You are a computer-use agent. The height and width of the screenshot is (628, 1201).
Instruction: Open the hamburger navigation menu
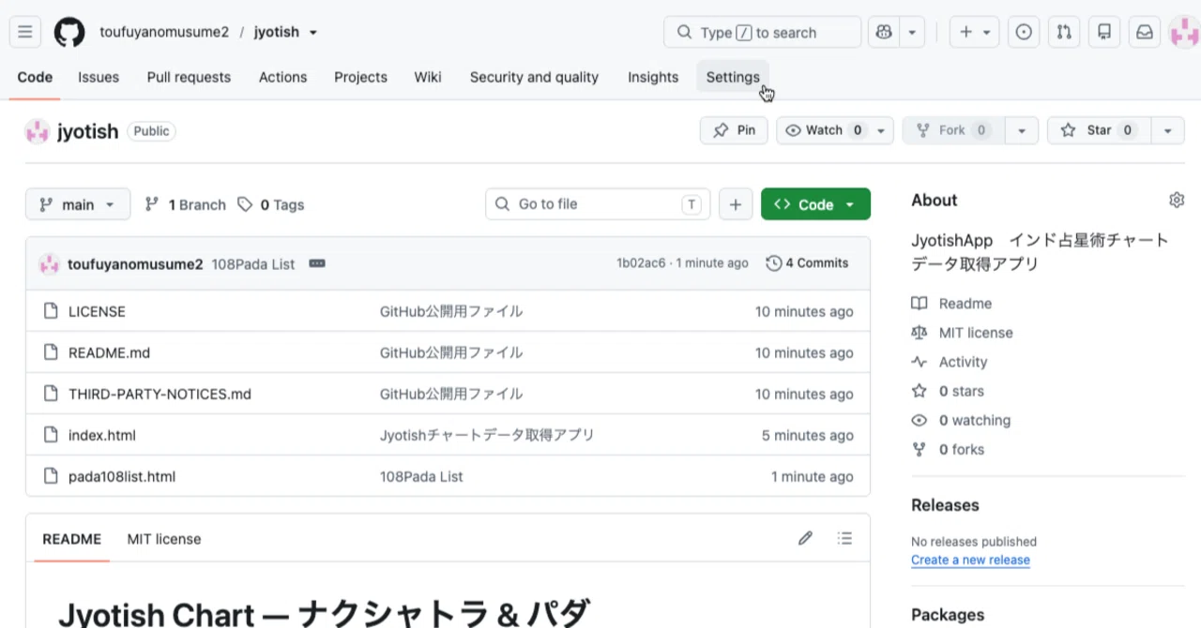click(25, 32)
